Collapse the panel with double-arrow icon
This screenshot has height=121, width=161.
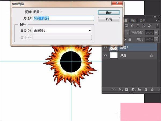point(155,17)
